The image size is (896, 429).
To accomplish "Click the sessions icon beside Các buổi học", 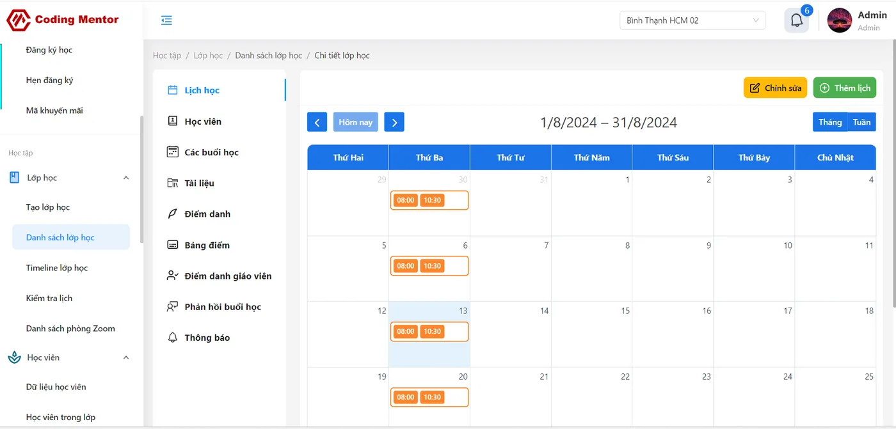I will point(172,152).
